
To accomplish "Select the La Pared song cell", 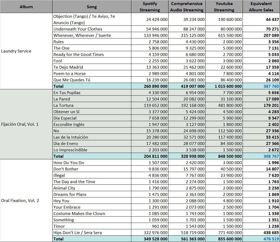I will tap(92, 99).
